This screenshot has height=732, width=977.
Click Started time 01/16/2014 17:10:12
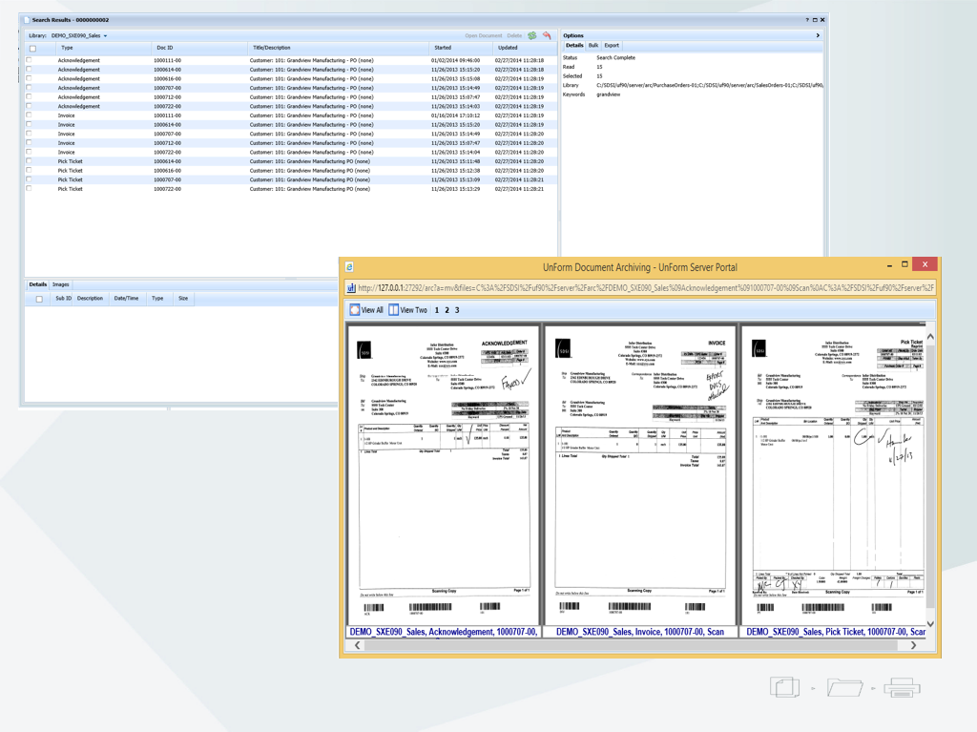click(455, 115)
